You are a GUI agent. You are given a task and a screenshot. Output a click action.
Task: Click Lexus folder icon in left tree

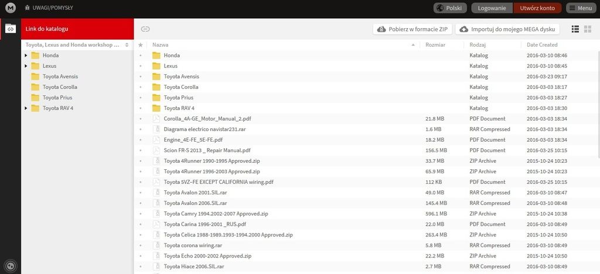(35, 66)
